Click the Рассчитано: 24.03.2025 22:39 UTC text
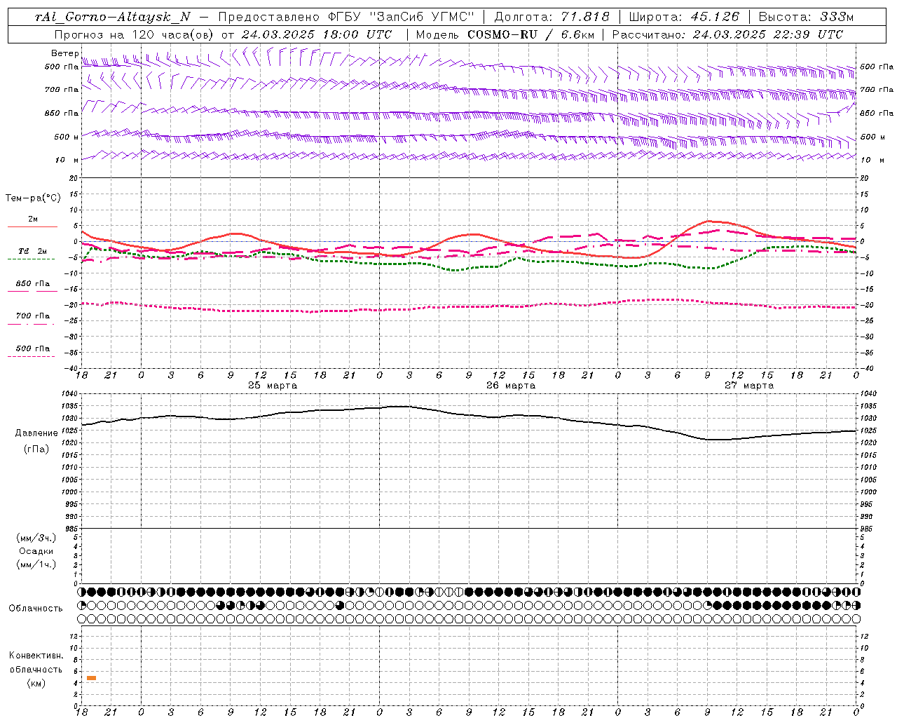 [x=727, y=34]
